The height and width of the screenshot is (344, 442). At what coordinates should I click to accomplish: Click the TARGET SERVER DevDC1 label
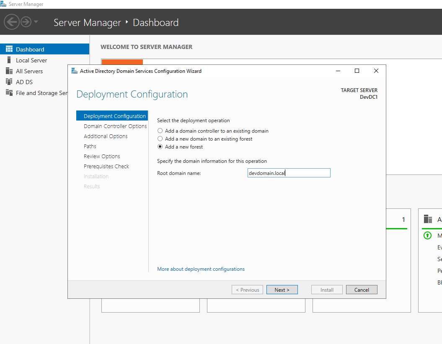[359, 93]
